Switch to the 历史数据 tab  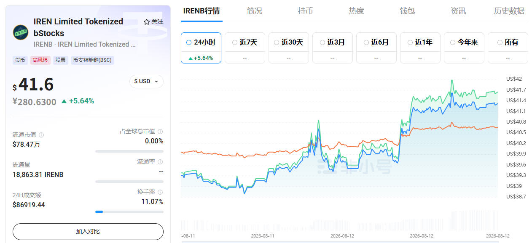(509, 11)
